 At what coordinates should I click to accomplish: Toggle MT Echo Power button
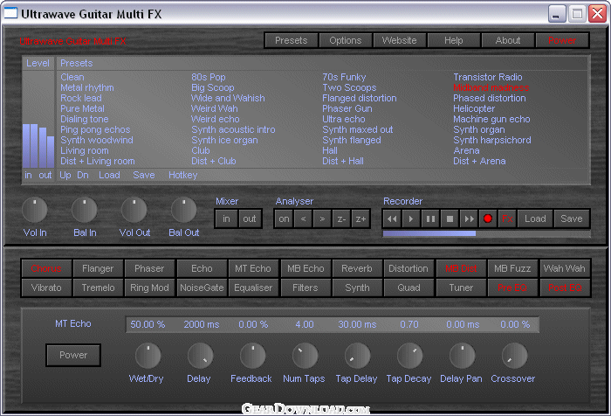[73, 355]
